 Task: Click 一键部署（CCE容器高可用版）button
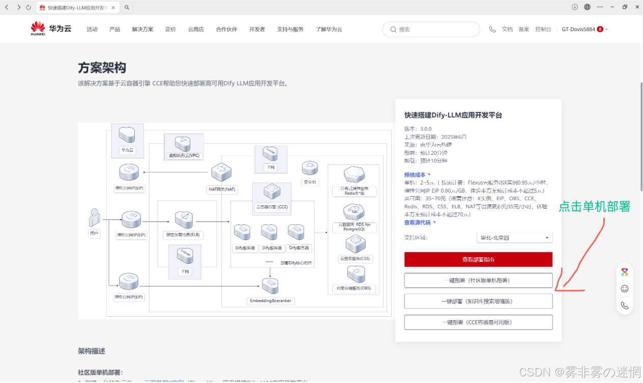coord(478,322)
